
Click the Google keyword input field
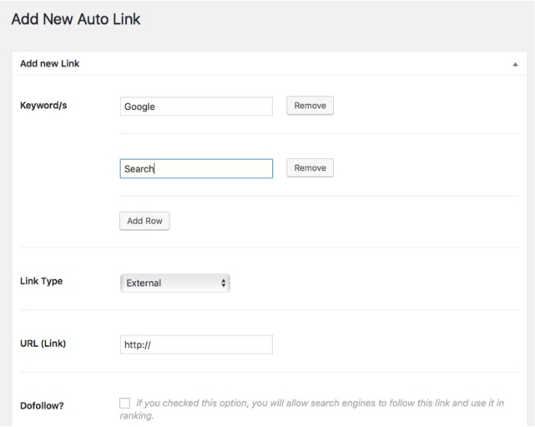tap(196, 106)
